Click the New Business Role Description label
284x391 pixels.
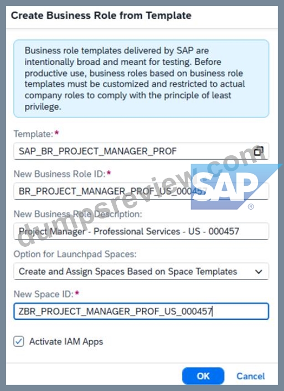tap(78, 214)
